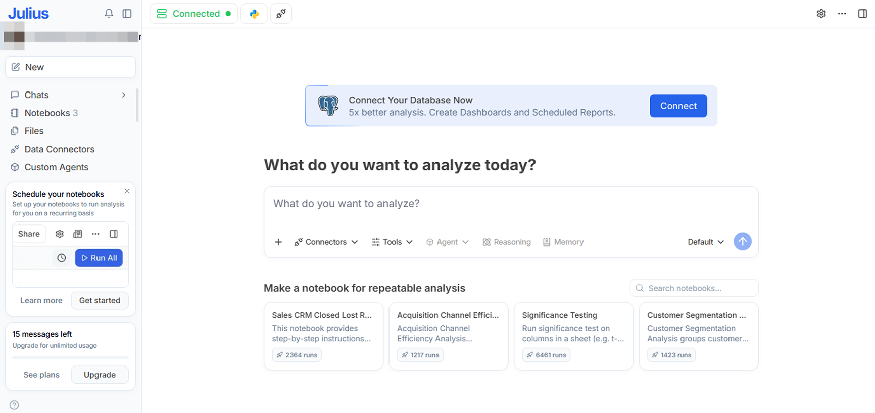This screenshot has width=875, height=413.
Task: Submit prompt with the blue arrow button
Action: (742, 242)
